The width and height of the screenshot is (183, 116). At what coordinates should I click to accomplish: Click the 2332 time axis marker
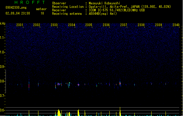click(x=37, y=25)
